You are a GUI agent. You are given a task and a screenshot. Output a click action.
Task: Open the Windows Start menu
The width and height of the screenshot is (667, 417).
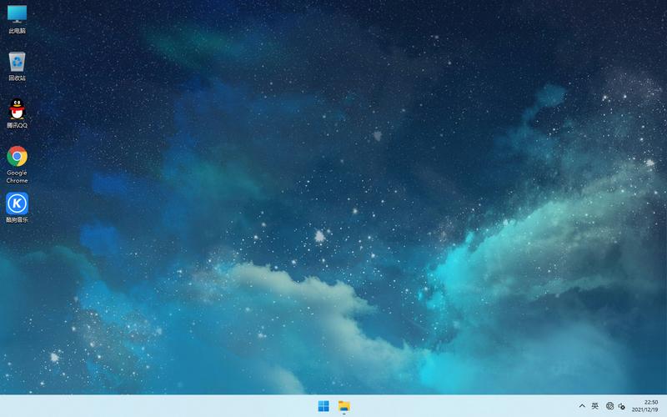(323, 406)
